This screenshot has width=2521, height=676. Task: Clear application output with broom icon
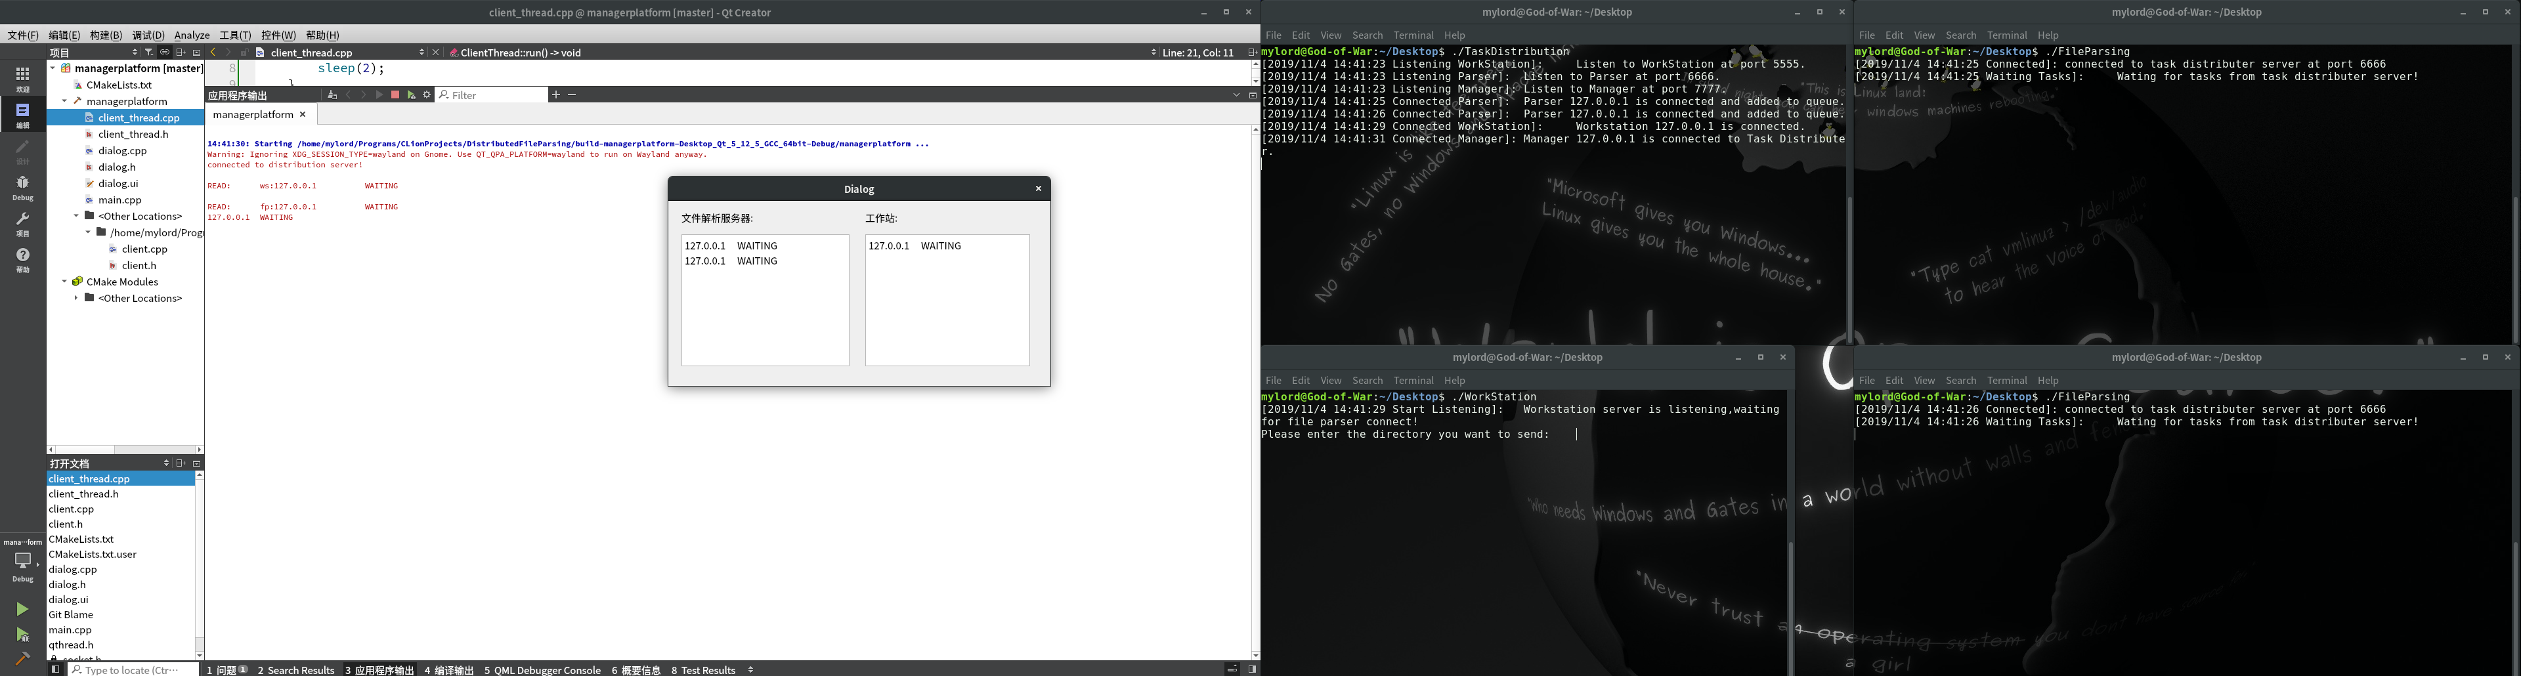(x=332, y=95)
